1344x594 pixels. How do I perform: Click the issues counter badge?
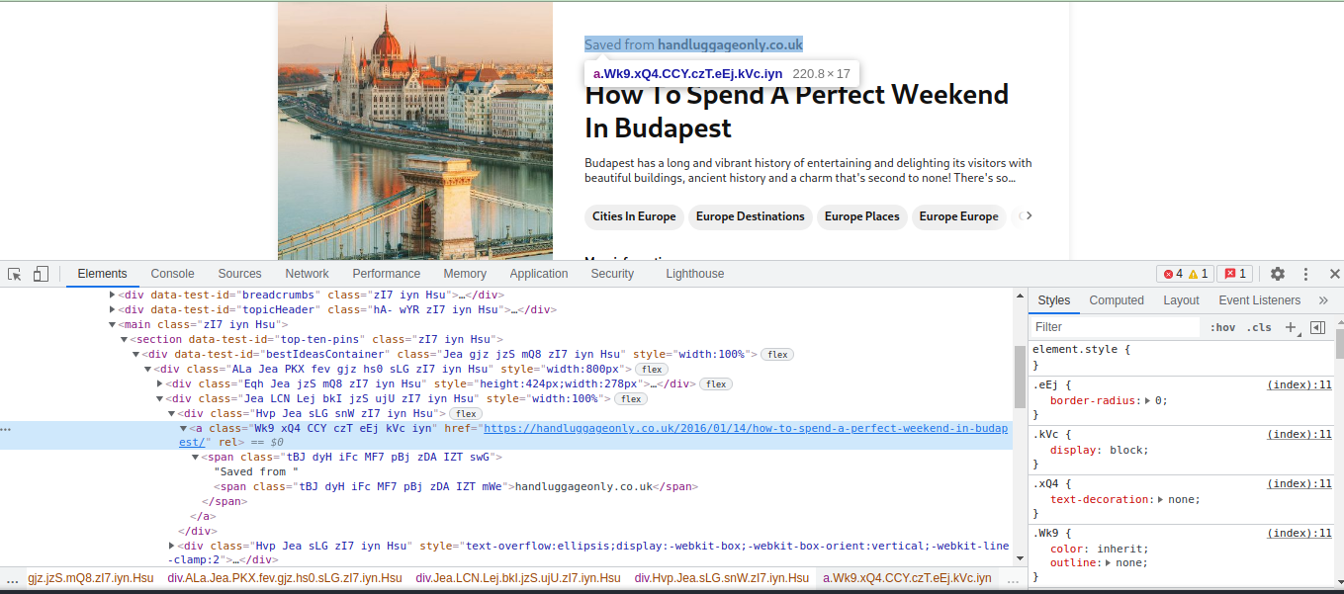[1236, 274]
